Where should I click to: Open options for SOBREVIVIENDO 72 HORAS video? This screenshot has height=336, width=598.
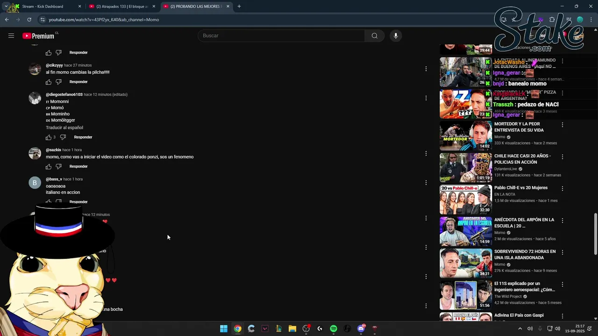tap(562, 252)
